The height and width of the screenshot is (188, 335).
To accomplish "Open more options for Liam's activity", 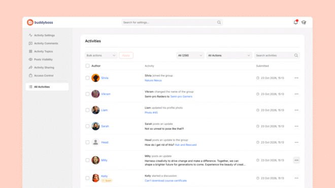I will click(x=296, y=110).
